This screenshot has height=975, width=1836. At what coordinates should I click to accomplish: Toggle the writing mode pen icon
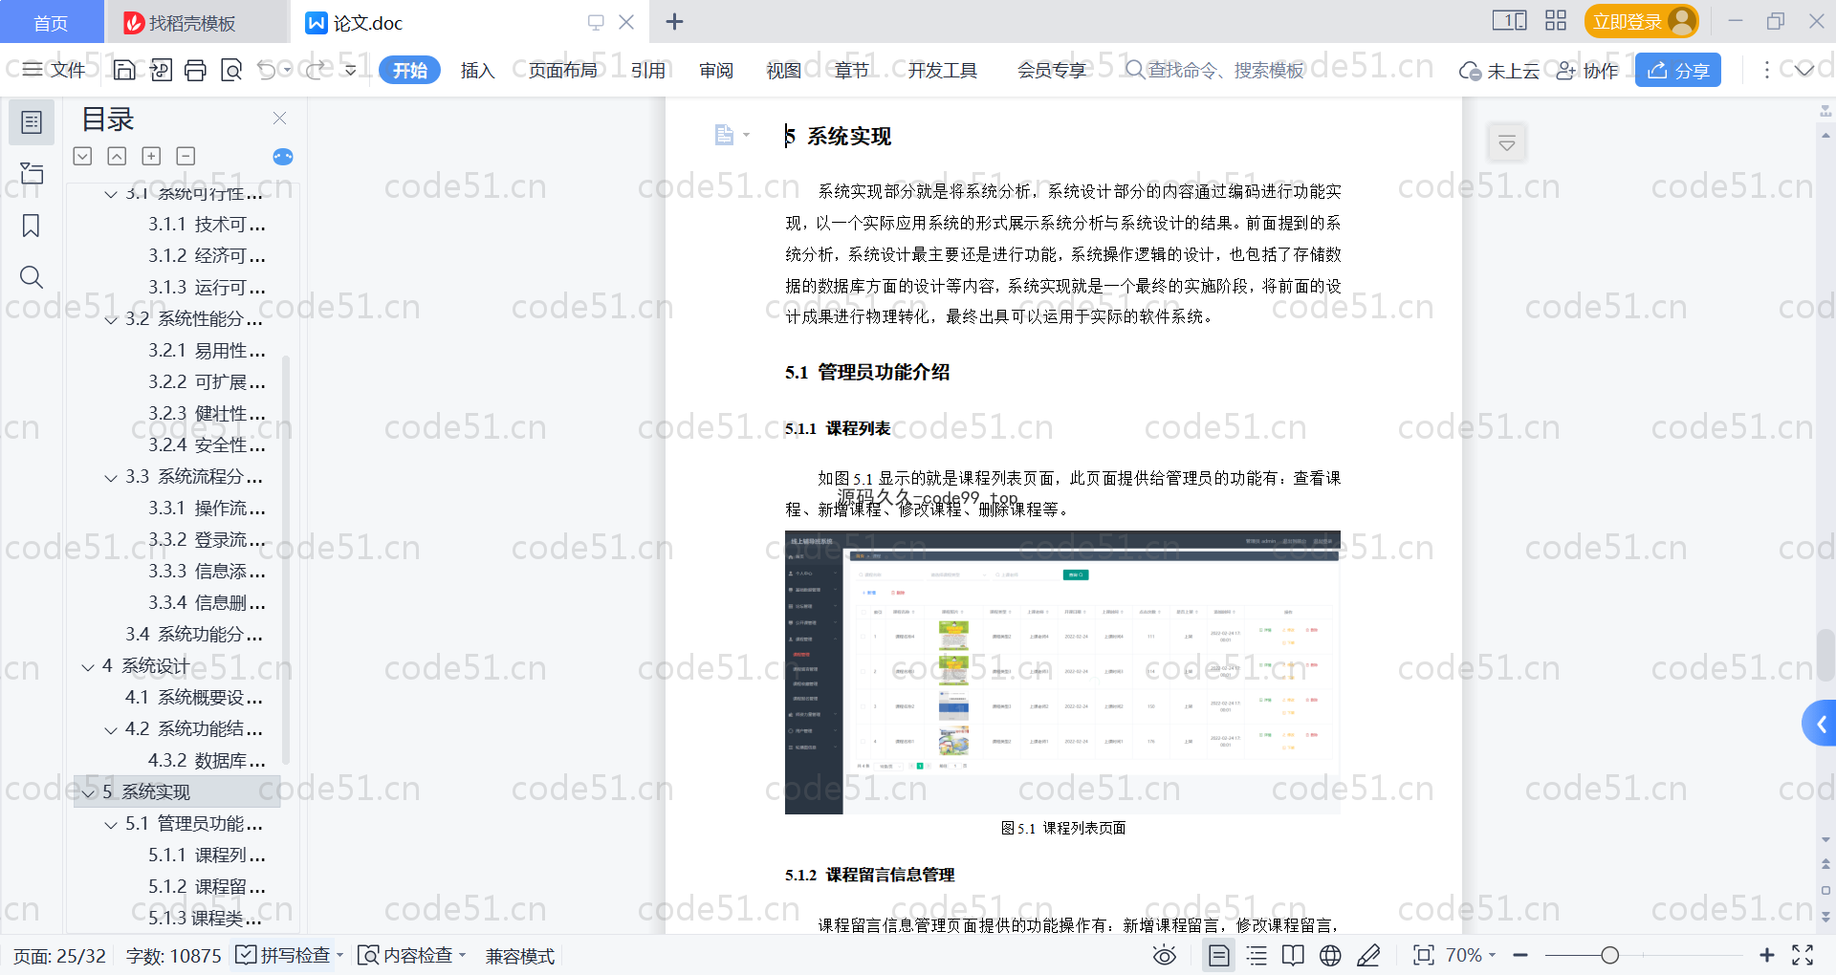[x=1368, y=955]
